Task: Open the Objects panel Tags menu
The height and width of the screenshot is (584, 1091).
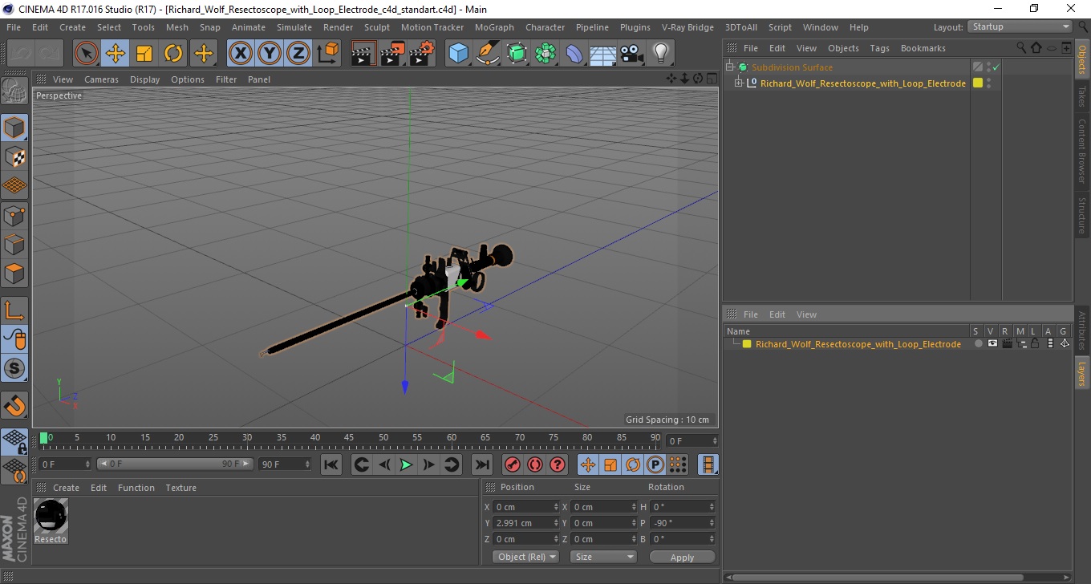Action: [x=879, y=48]
